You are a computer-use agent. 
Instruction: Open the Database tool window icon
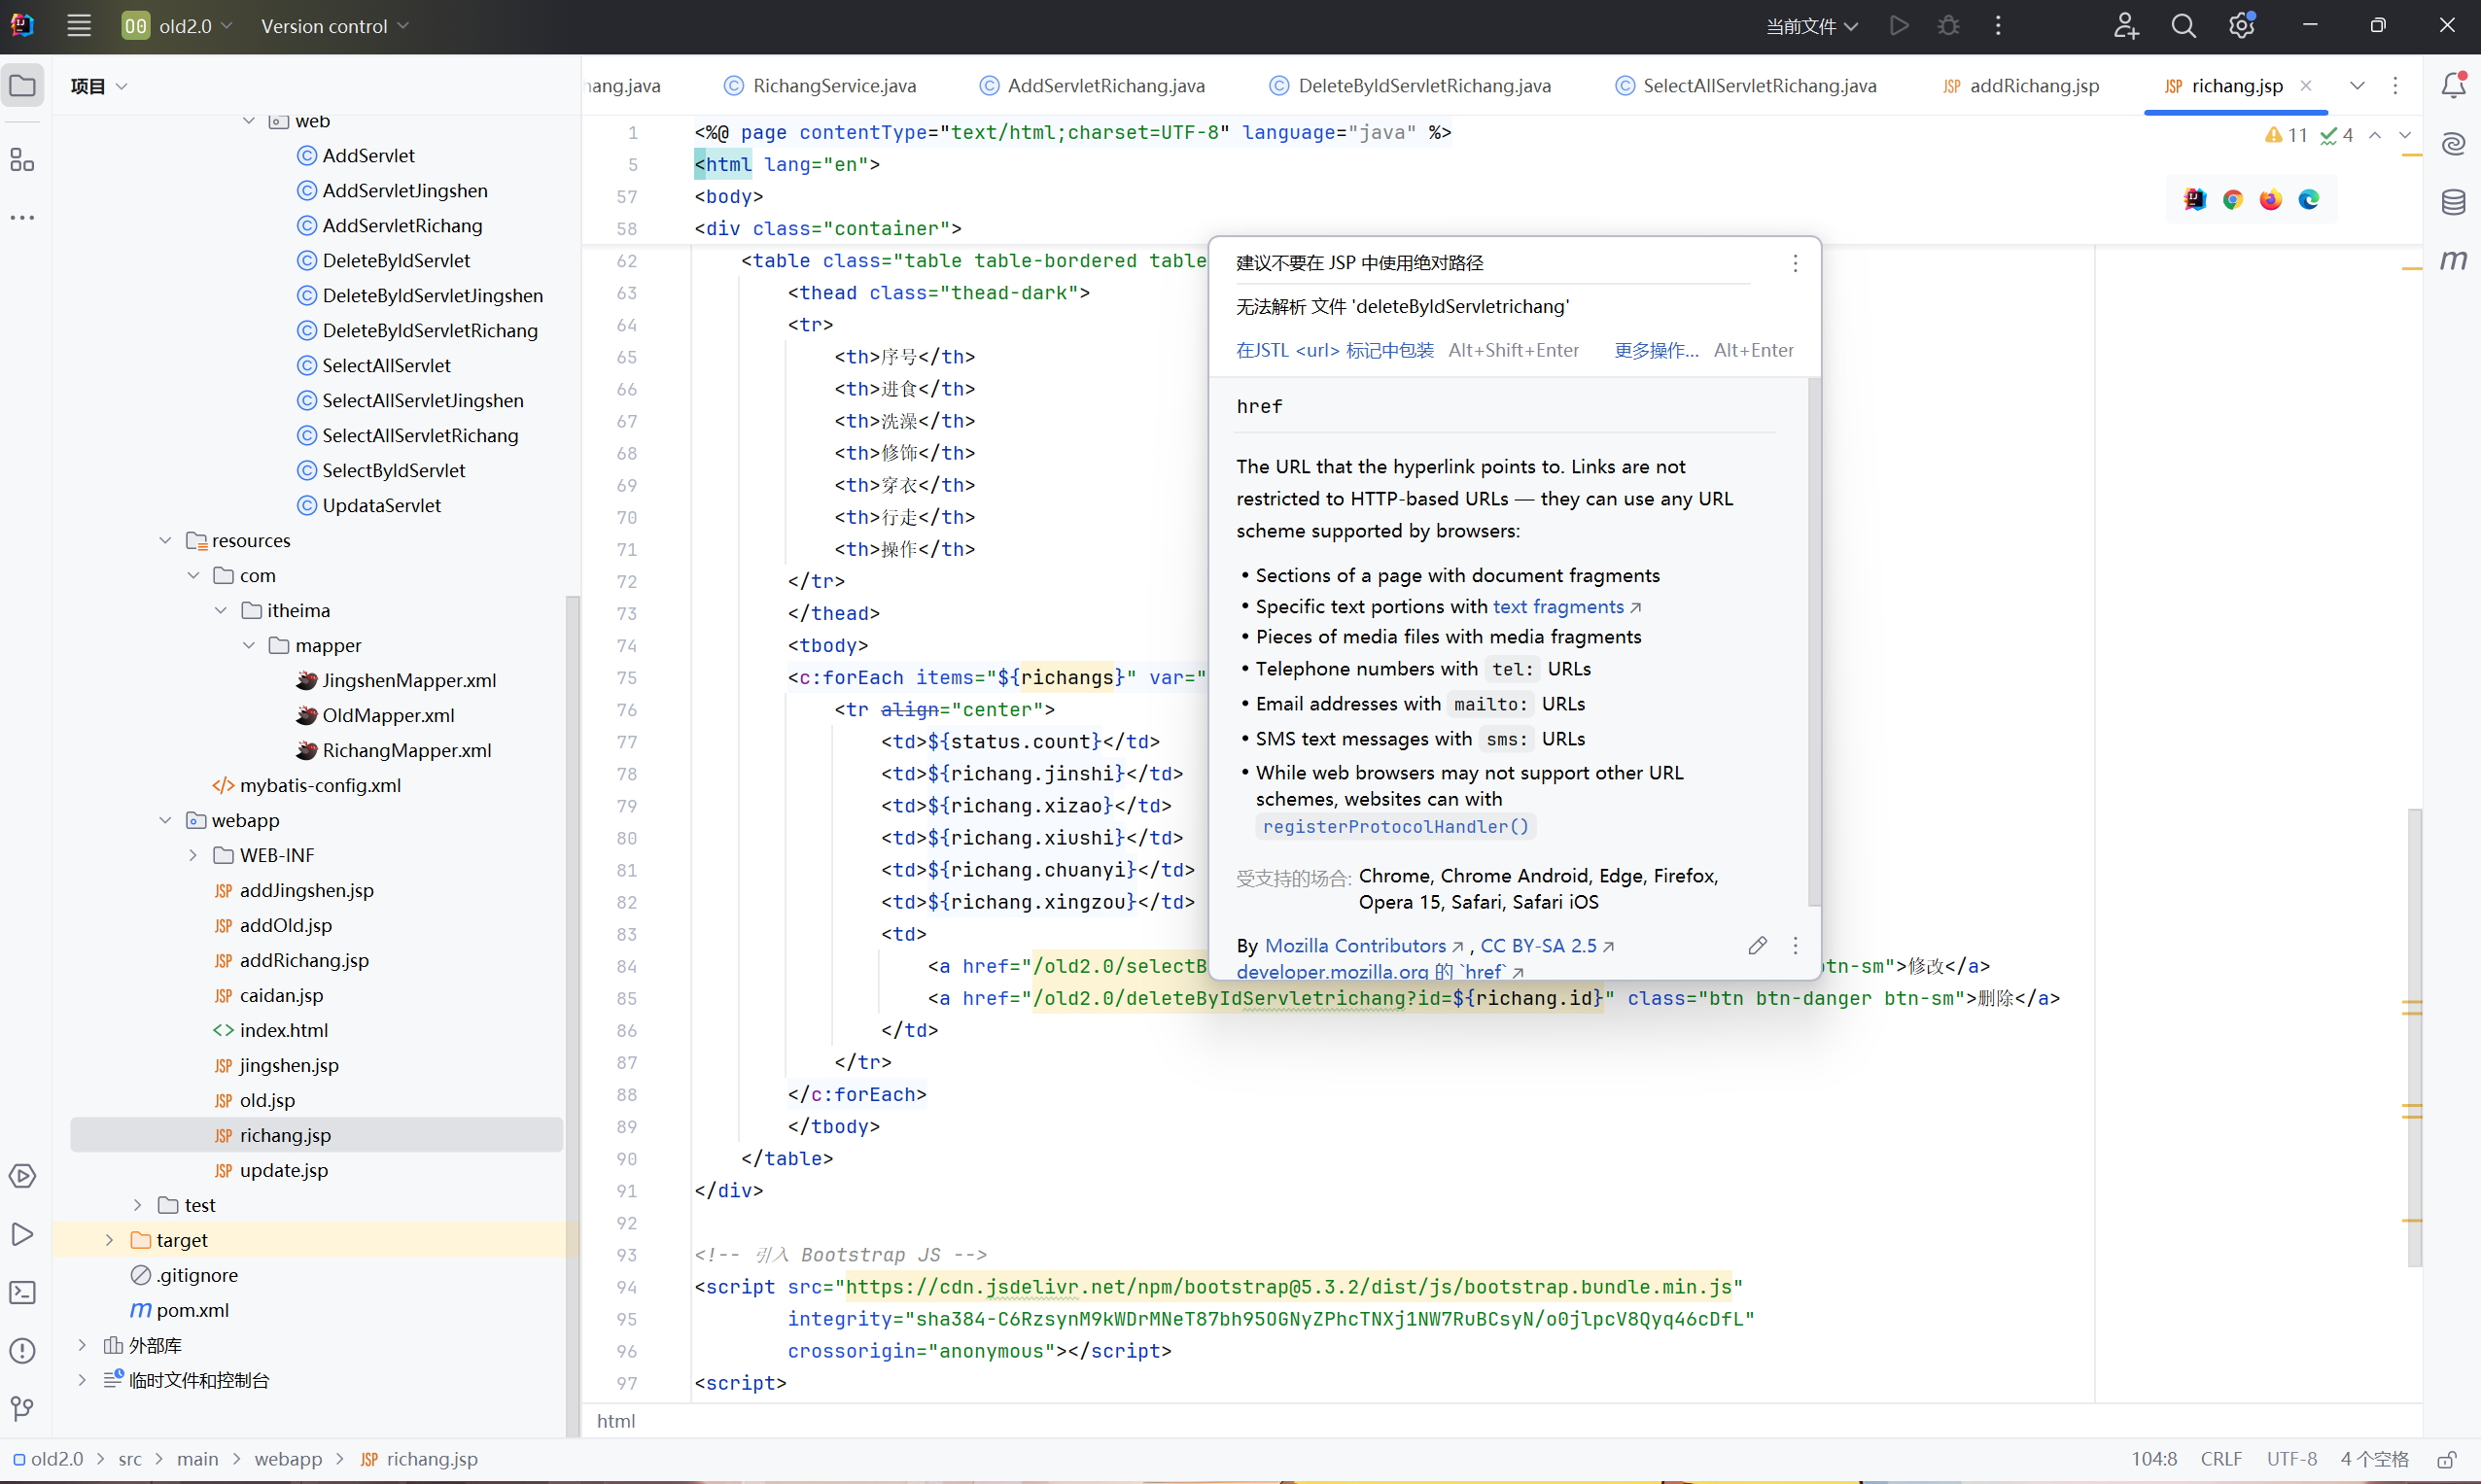[2453, 202]
